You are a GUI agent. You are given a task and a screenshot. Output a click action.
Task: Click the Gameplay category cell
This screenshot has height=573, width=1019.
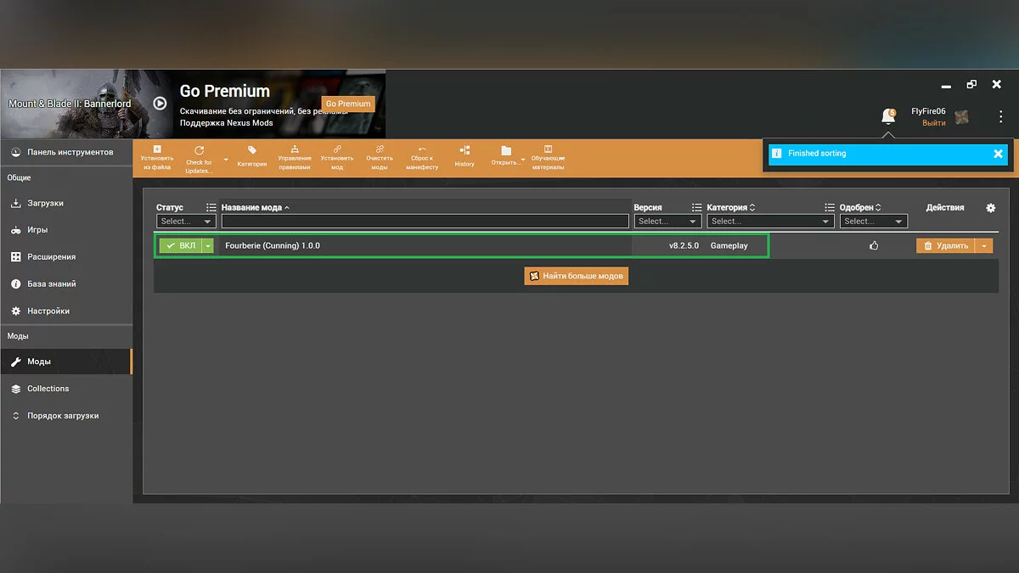click(x=729, y=245)
